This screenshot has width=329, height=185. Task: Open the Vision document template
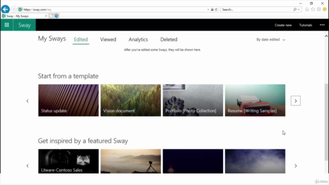point(131,100)
